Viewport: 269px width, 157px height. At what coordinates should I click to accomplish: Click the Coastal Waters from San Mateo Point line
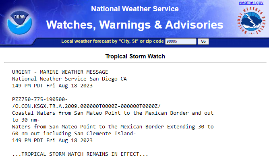[113, 113]
